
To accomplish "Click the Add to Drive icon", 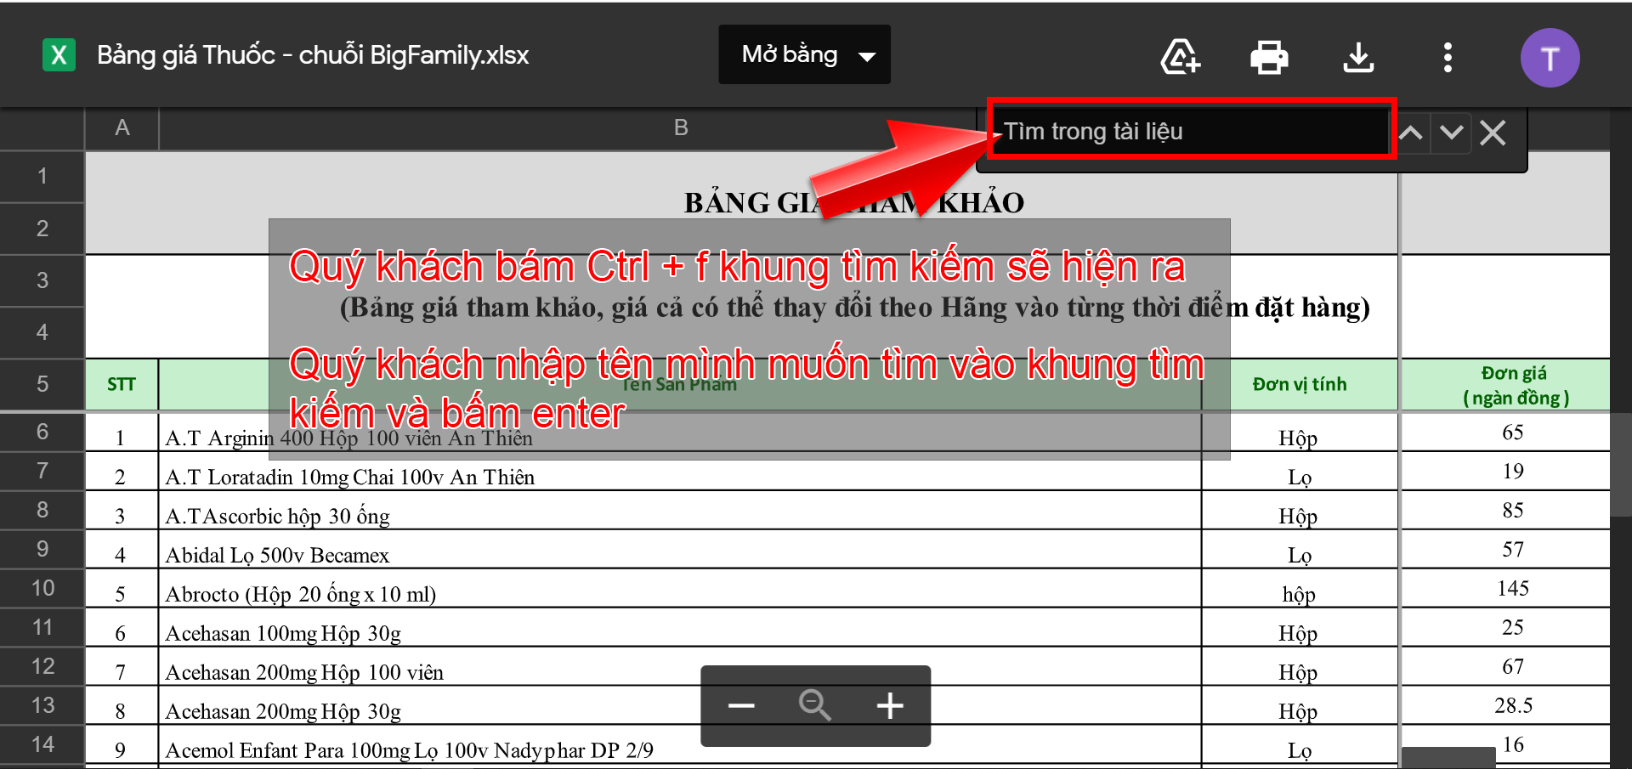I will click(x=1181, y=57).
